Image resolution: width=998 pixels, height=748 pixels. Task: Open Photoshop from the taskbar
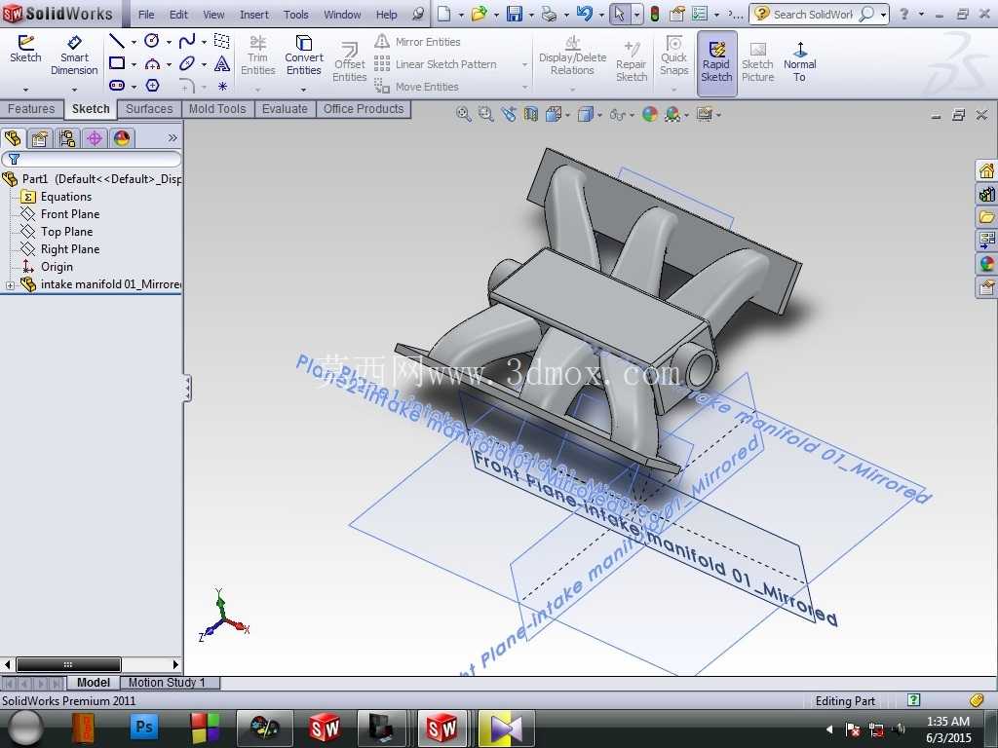click(x=144, y=727)
